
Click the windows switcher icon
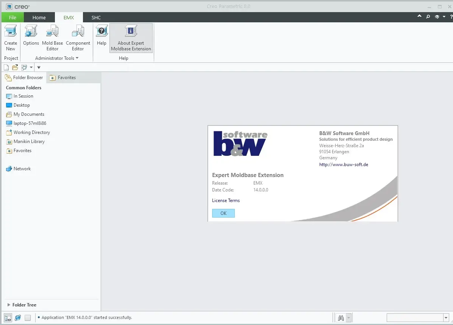click(x=24, y=68)
